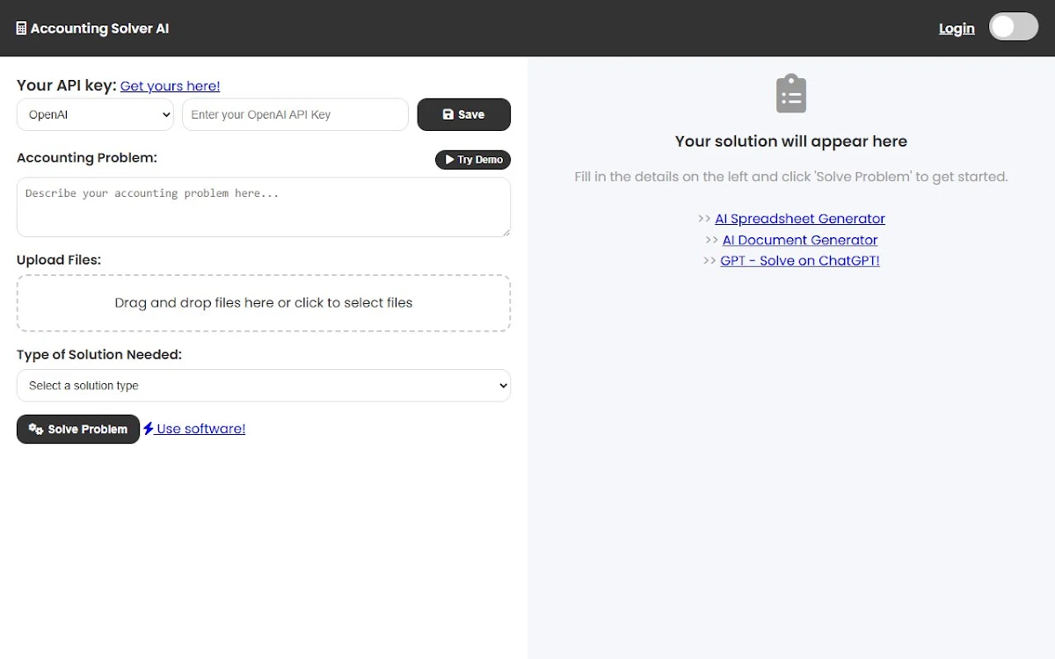Click the 'Your API key:' label
1055x659 pixels.
point(67,85)
